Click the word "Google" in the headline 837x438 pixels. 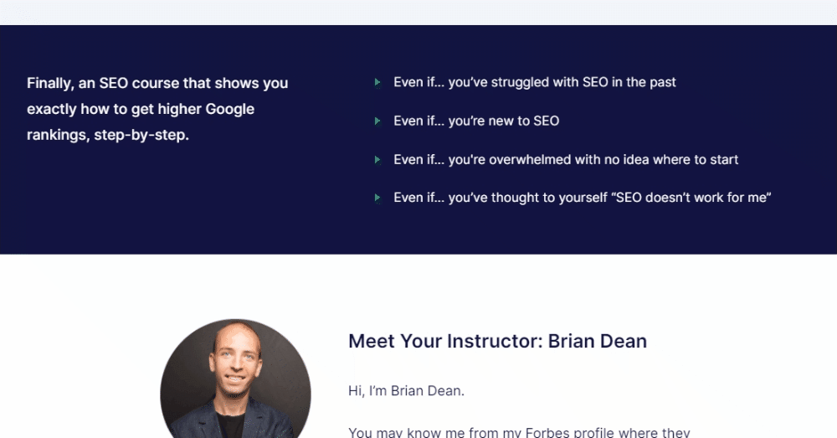point(229,109)
